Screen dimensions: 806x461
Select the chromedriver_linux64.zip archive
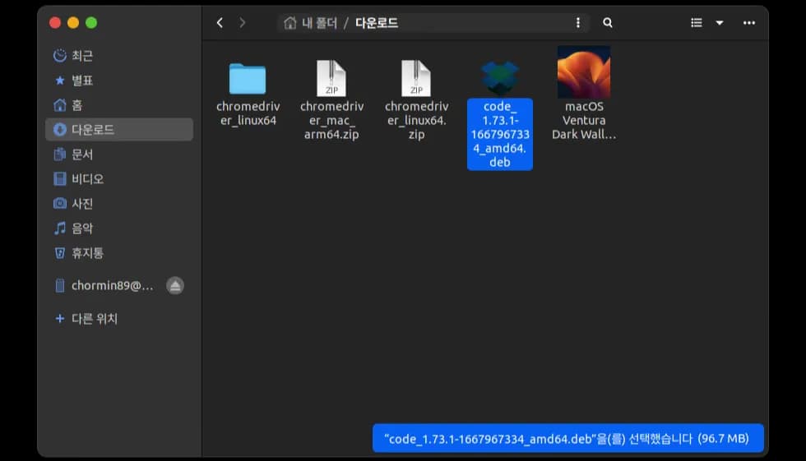[x=416, y=79]
